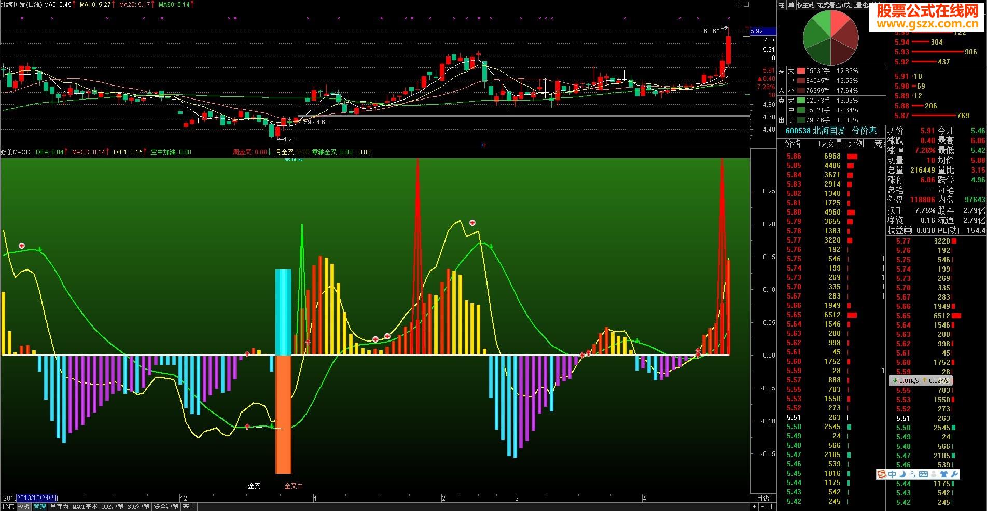Click the 周金叉 indicator label
The image size is (987, 511).
pos(250,152)
